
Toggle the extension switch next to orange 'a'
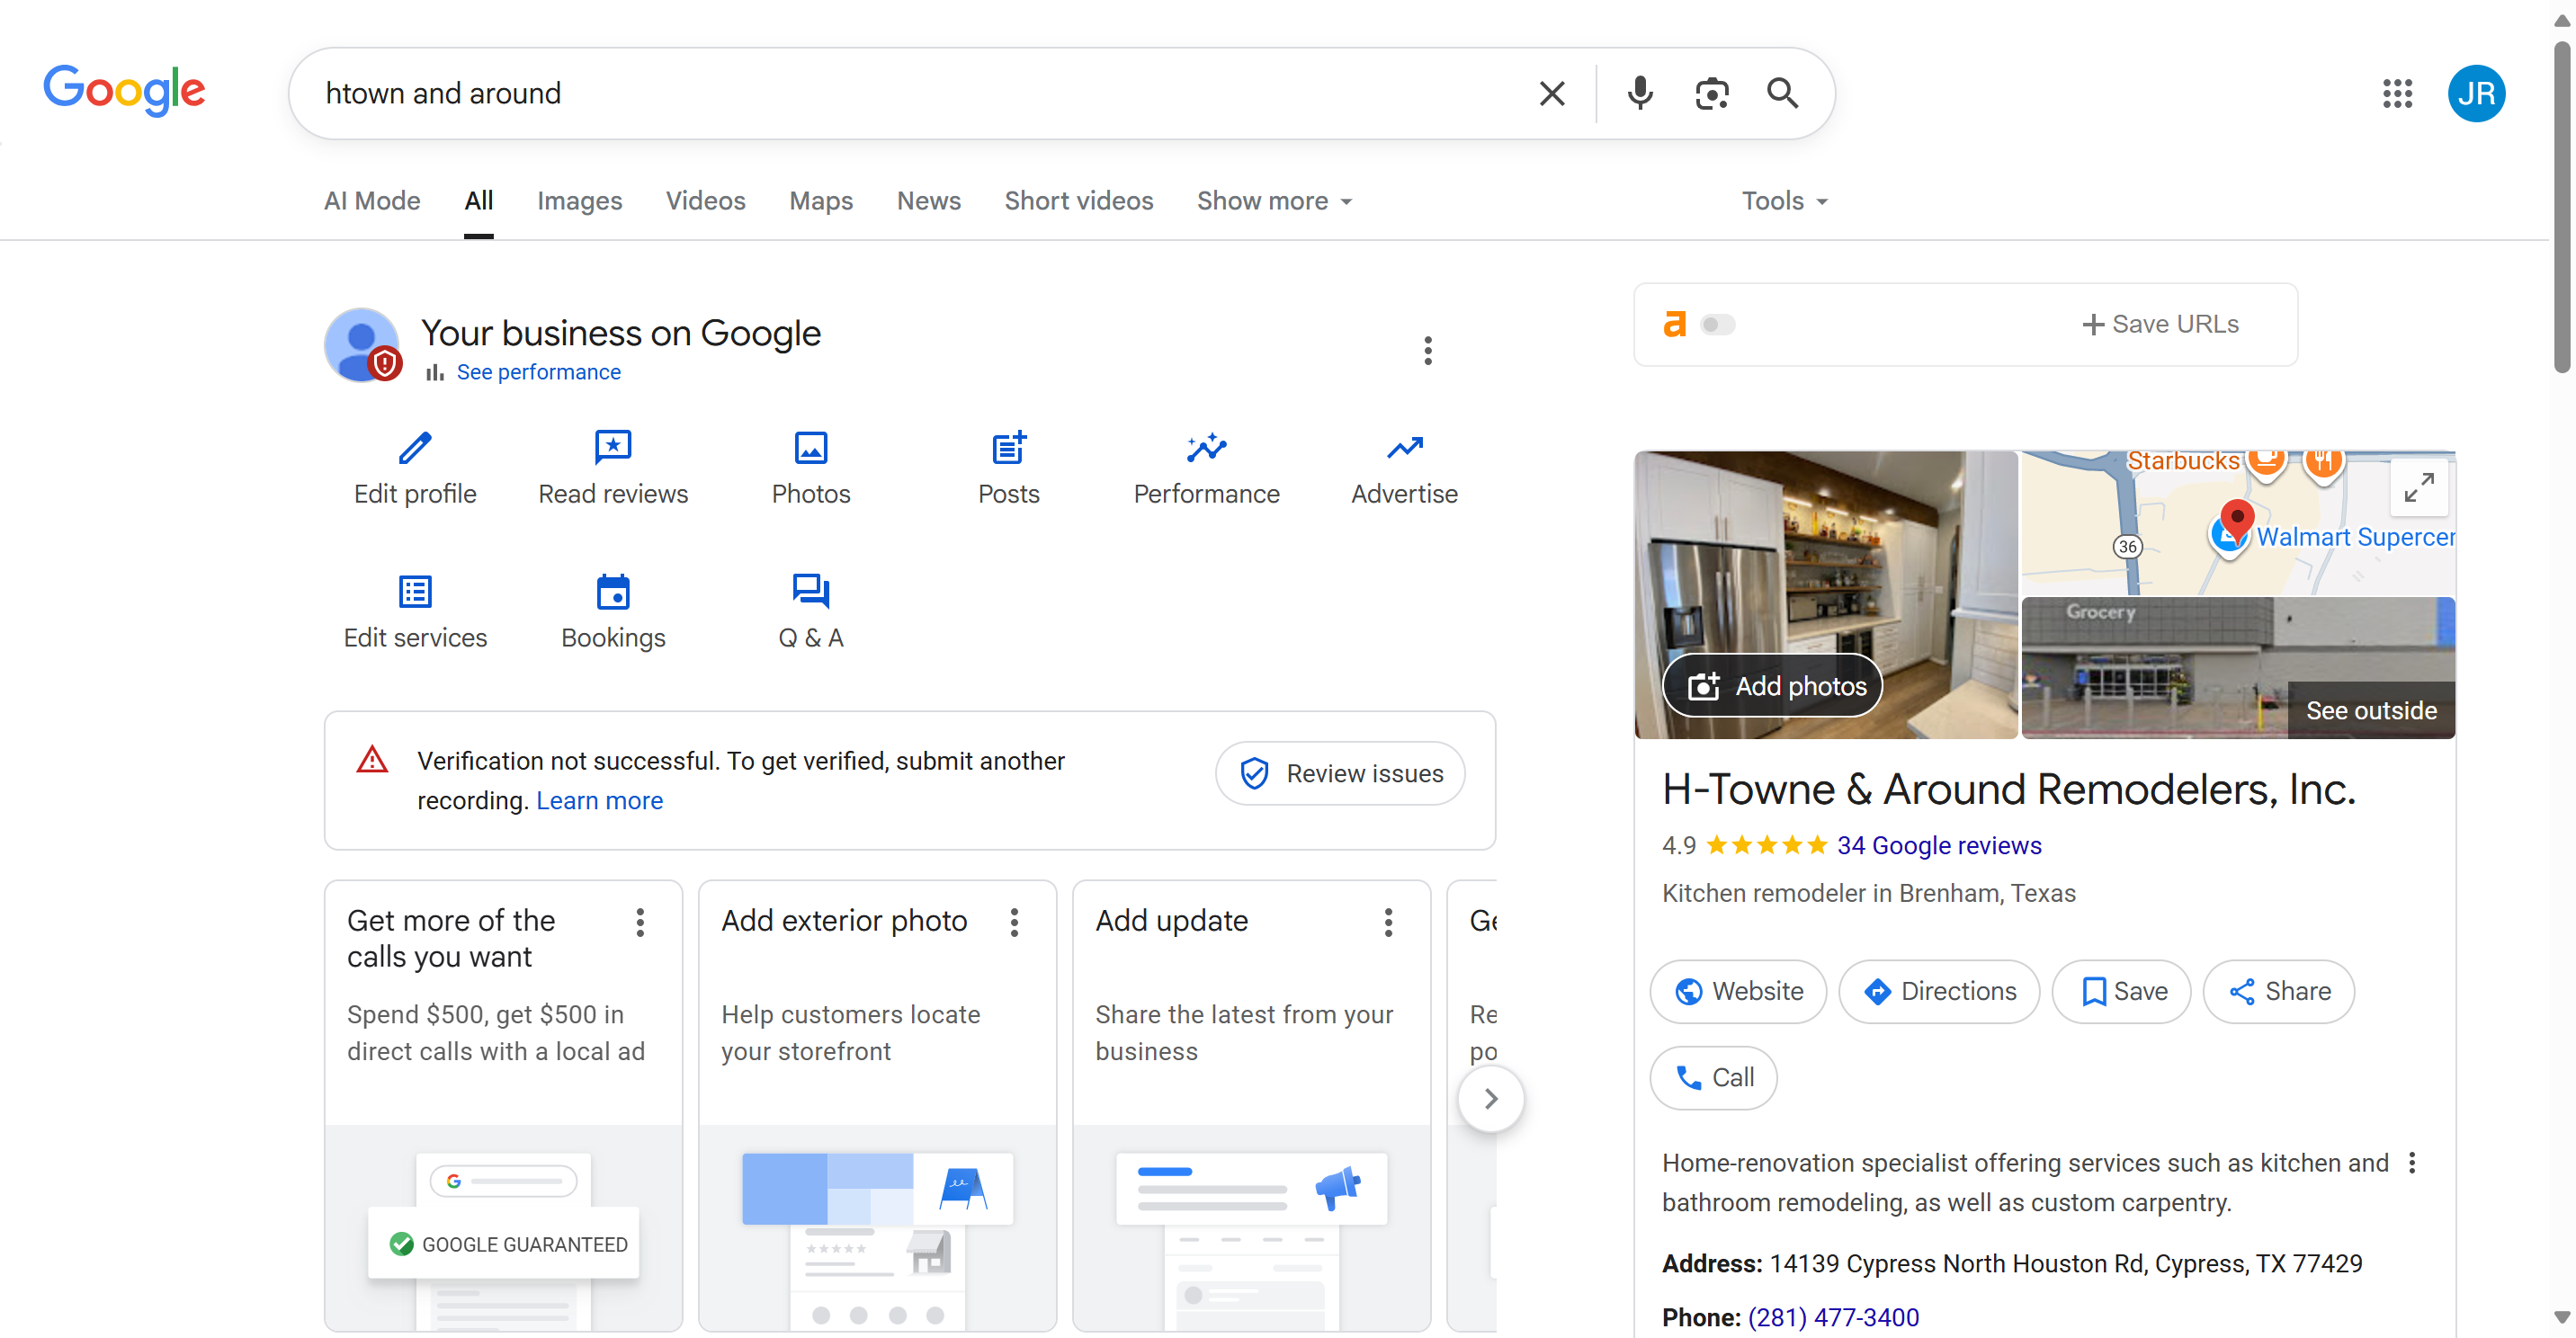pos(1717,324)
